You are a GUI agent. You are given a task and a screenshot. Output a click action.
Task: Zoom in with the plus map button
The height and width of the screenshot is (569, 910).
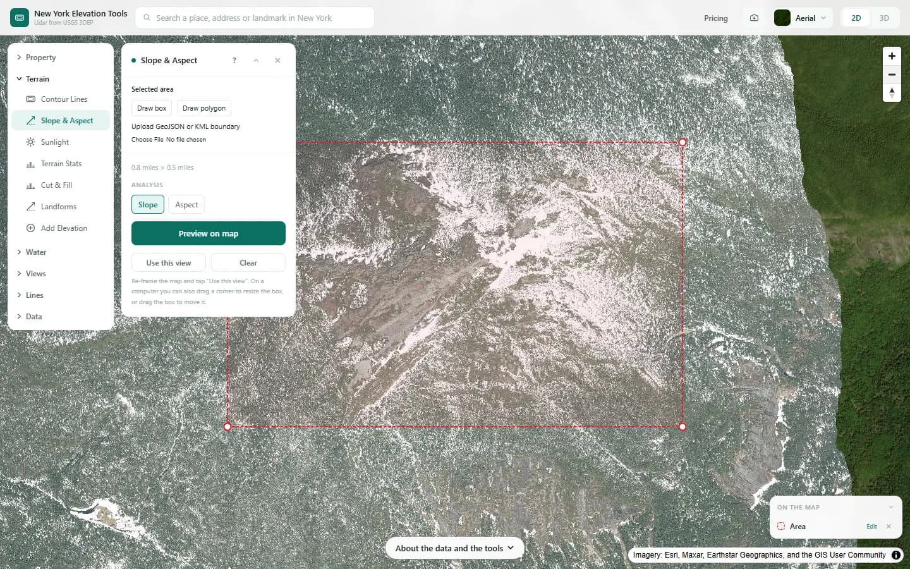[x=892, y=56]
